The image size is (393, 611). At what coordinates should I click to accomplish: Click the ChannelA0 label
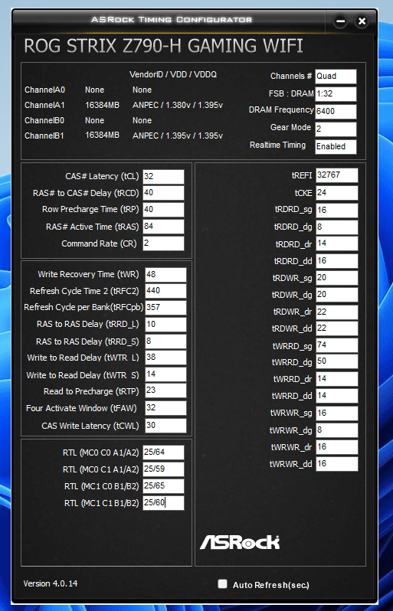coord(45,90)
